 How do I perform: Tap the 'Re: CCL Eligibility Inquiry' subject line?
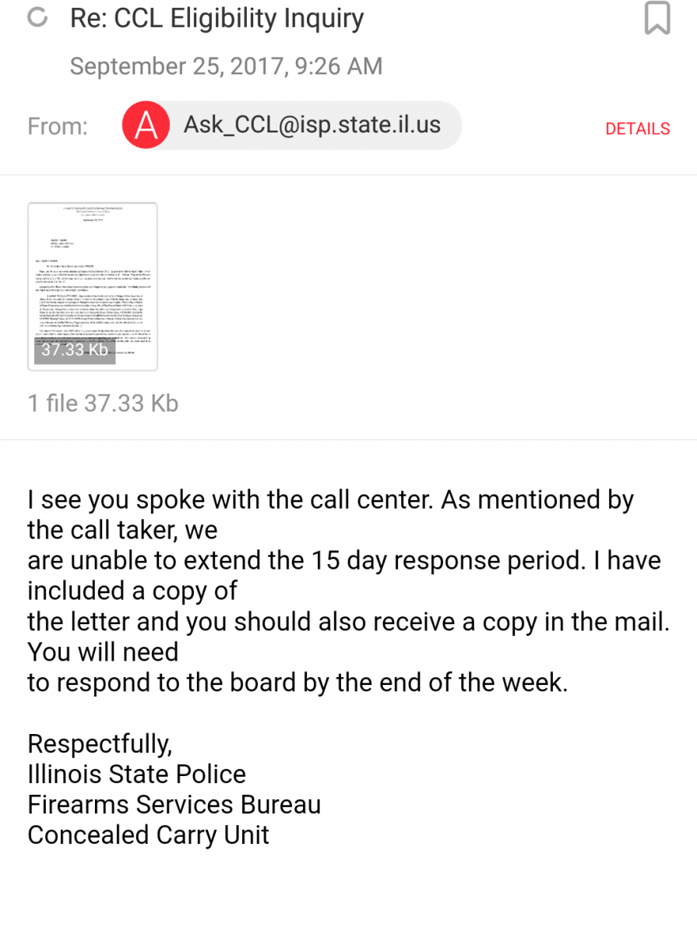click(216, 18)
